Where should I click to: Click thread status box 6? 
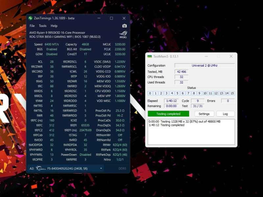183,93
